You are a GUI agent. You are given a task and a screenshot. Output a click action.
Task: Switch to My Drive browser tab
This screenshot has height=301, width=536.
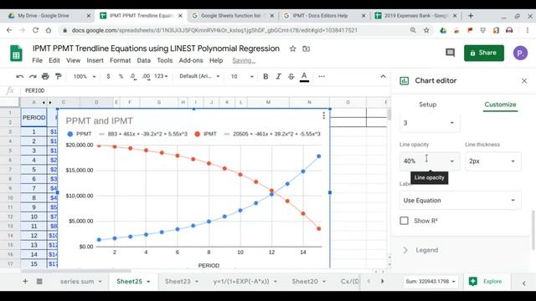click(49, 16)
